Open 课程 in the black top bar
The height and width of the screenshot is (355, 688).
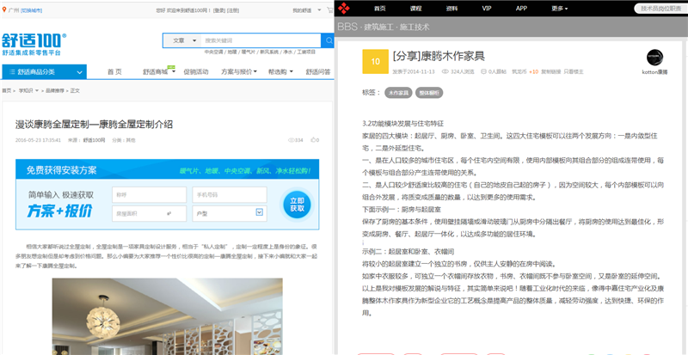[x=415, y=9]
